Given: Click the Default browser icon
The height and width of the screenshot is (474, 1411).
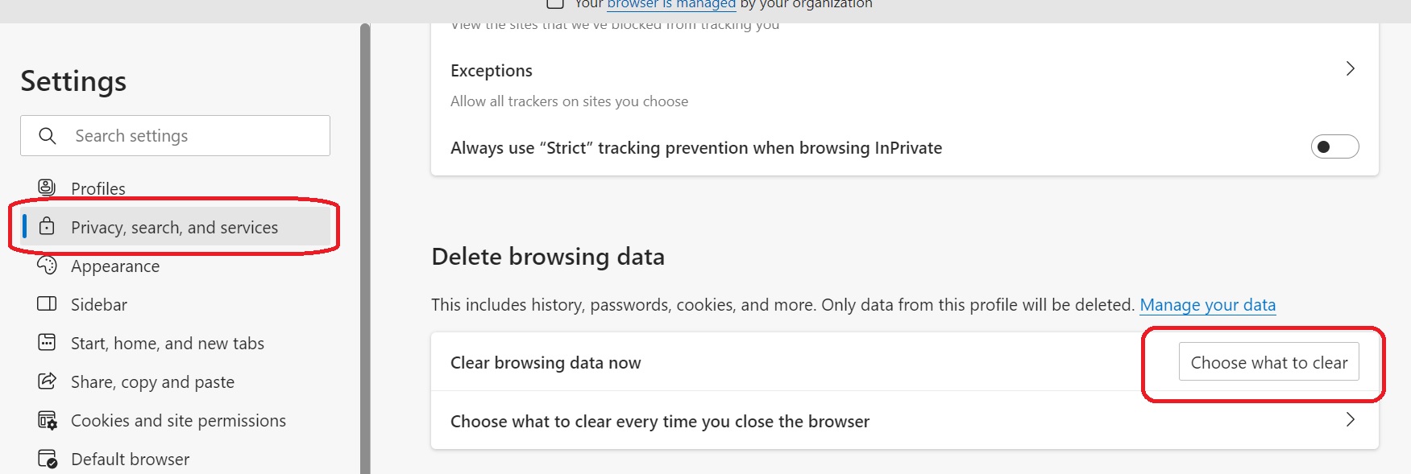Looking at the screenshot, I should [47, 459].
